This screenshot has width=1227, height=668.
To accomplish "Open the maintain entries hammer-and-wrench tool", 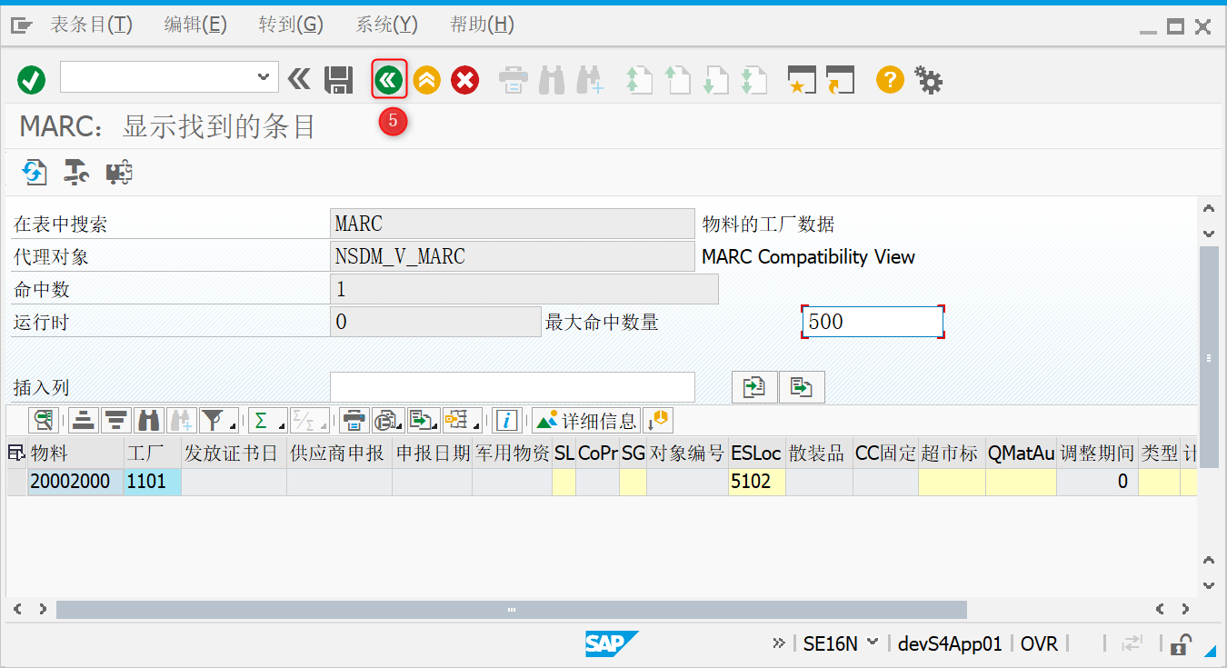I will (75, 172).
